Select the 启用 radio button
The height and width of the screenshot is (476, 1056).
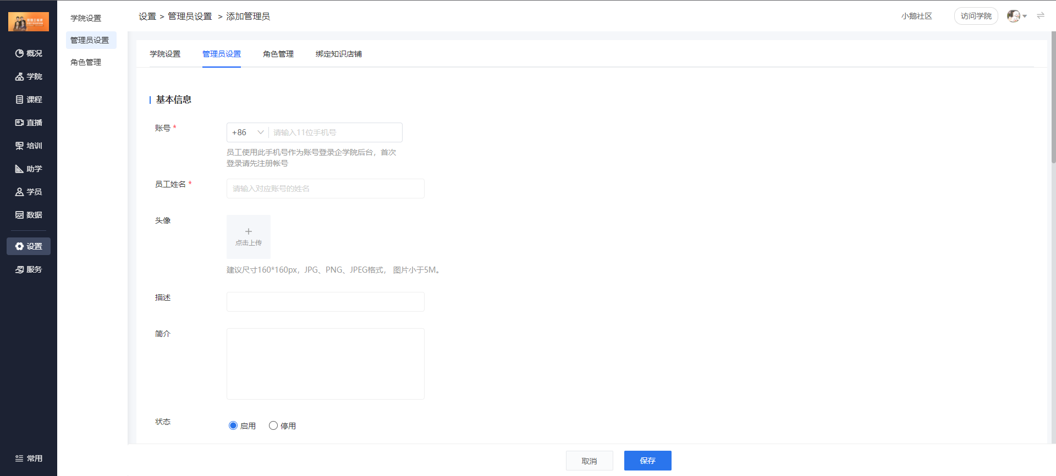click(x=233, y=425)
